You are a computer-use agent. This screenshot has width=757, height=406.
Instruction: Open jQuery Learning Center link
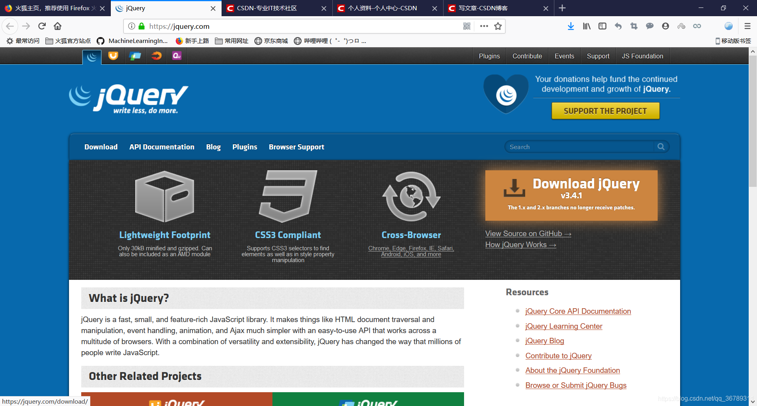564,326
